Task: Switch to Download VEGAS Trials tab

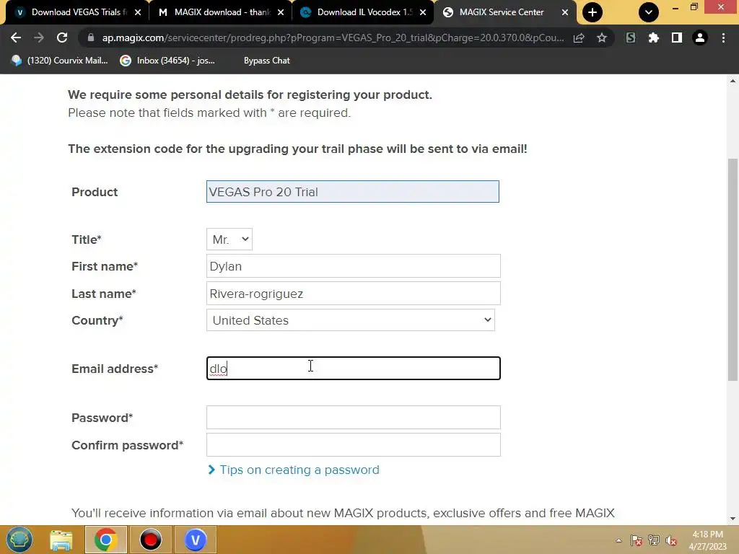Action: click(x=76, y=12)
